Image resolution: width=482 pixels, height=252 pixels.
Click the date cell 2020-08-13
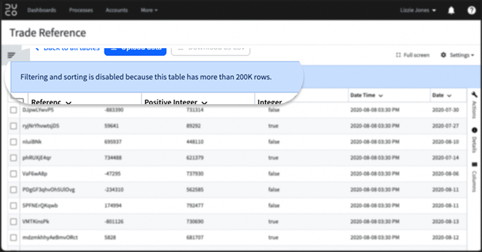[445, 221]
